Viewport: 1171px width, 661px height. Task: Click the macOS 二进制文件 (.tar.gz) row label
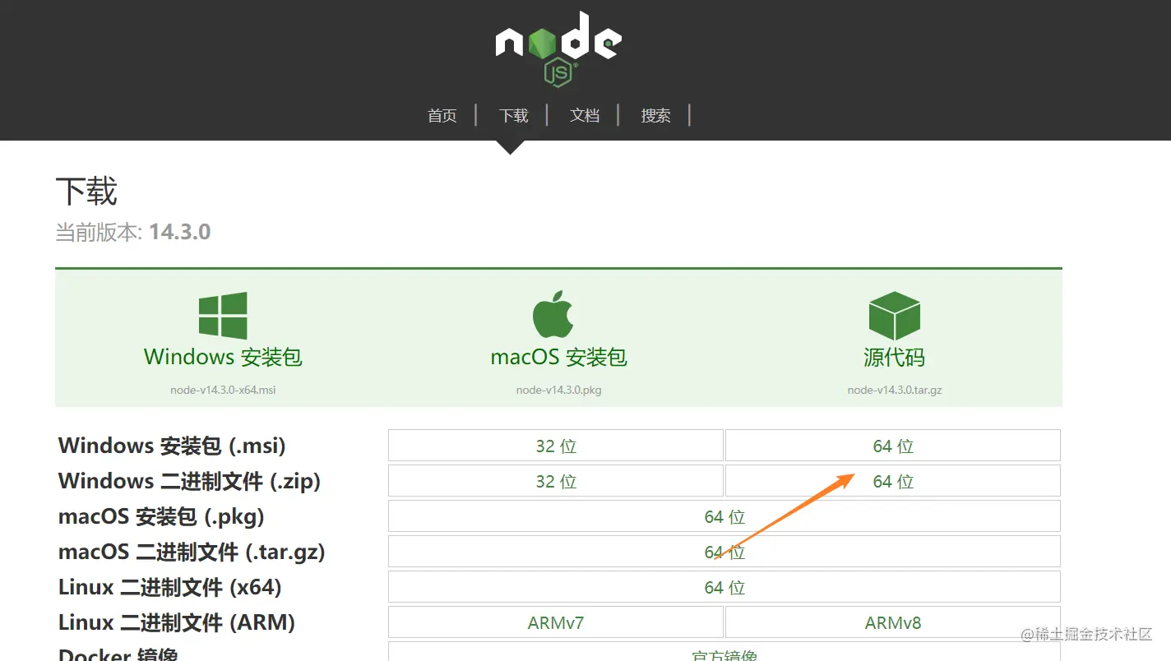coord(192,552)
